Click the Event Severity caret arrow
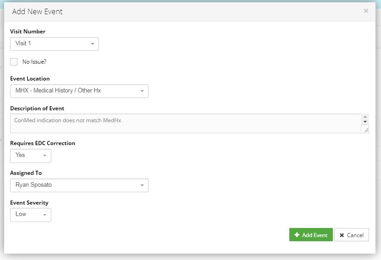This screenshot has height=260, width=381. tap(44, 215)
